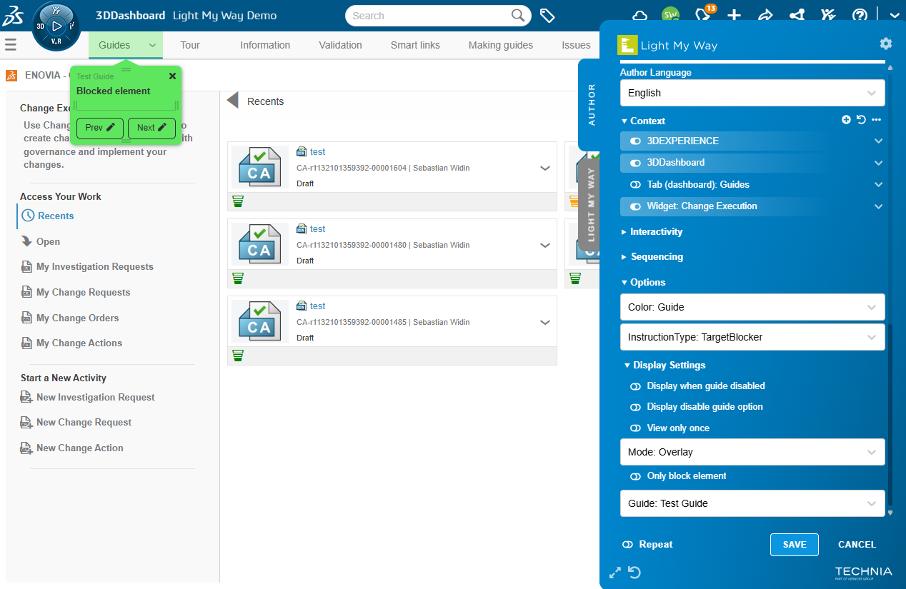The height and width of the screenshot is (589, 906).
Task: Open the hamburger menu beside the Guides tab
Action: [11, 45]
